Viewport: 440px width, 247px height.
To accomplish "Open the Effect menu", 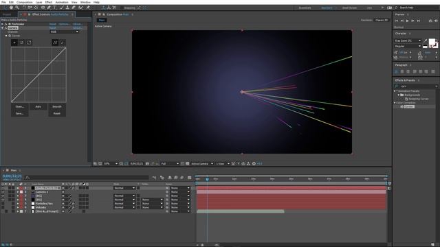I will (x=49, y=2).
